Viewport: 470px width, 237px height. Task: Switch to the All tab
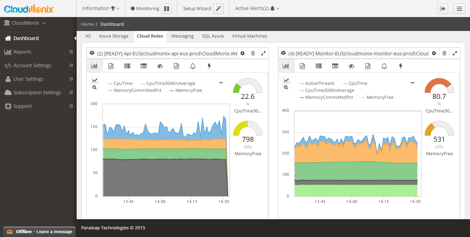point(88,36)
